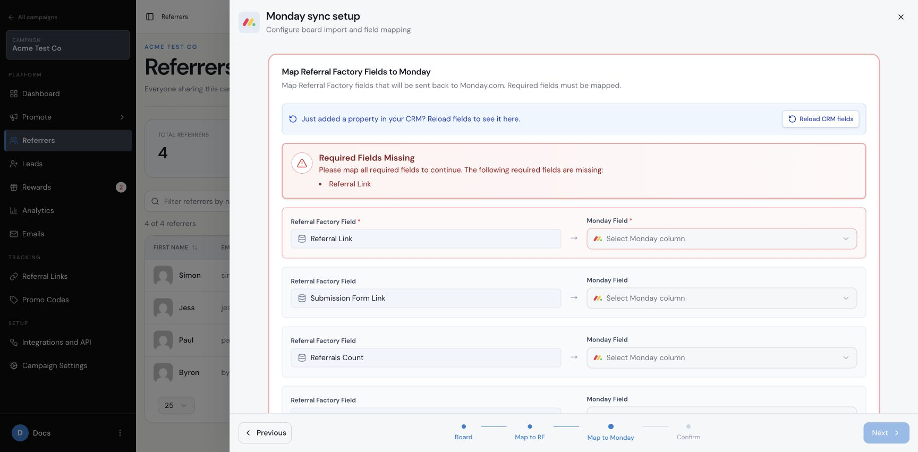This screenshot has width=918, height=452.
Task: Open the Docs account options menu
Action: [120, 433]
